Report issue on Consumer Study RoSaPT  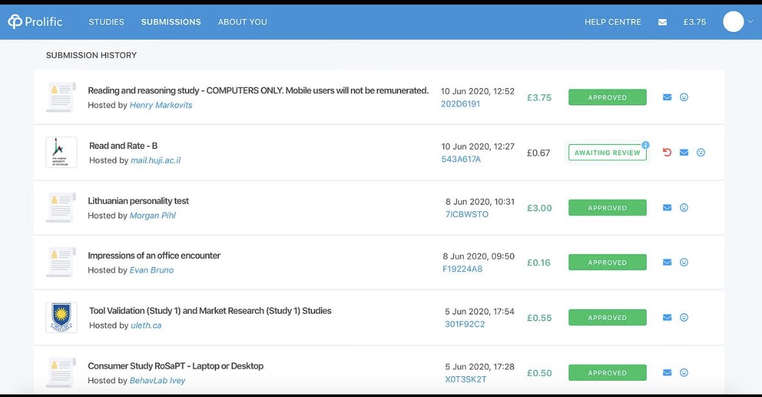(x=684, y=373)
